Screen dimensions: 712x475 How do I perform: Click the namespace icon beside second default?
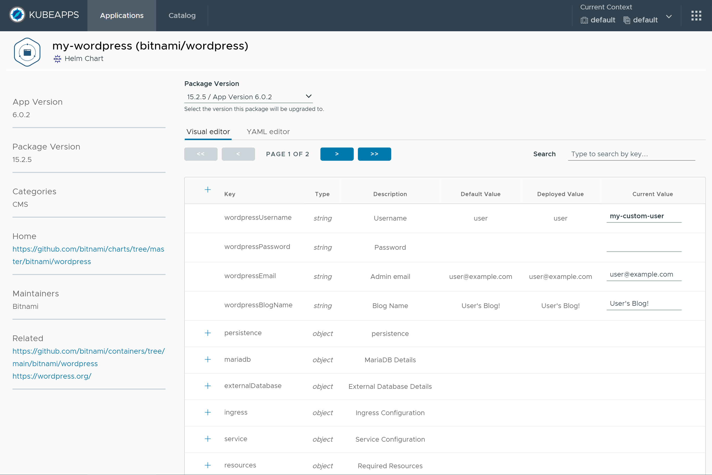coord(626,20)
